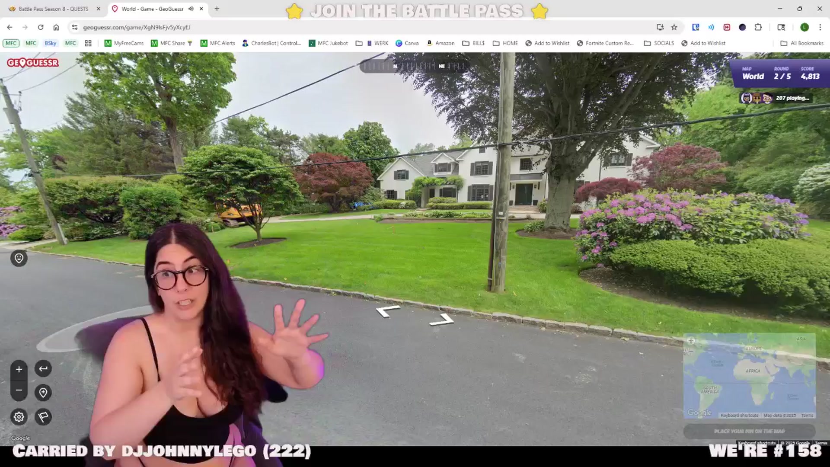This screenshot has height=467, width=830.
Task: Open the MFC Jukebot bookmark
Action: (x=328, y=43)
